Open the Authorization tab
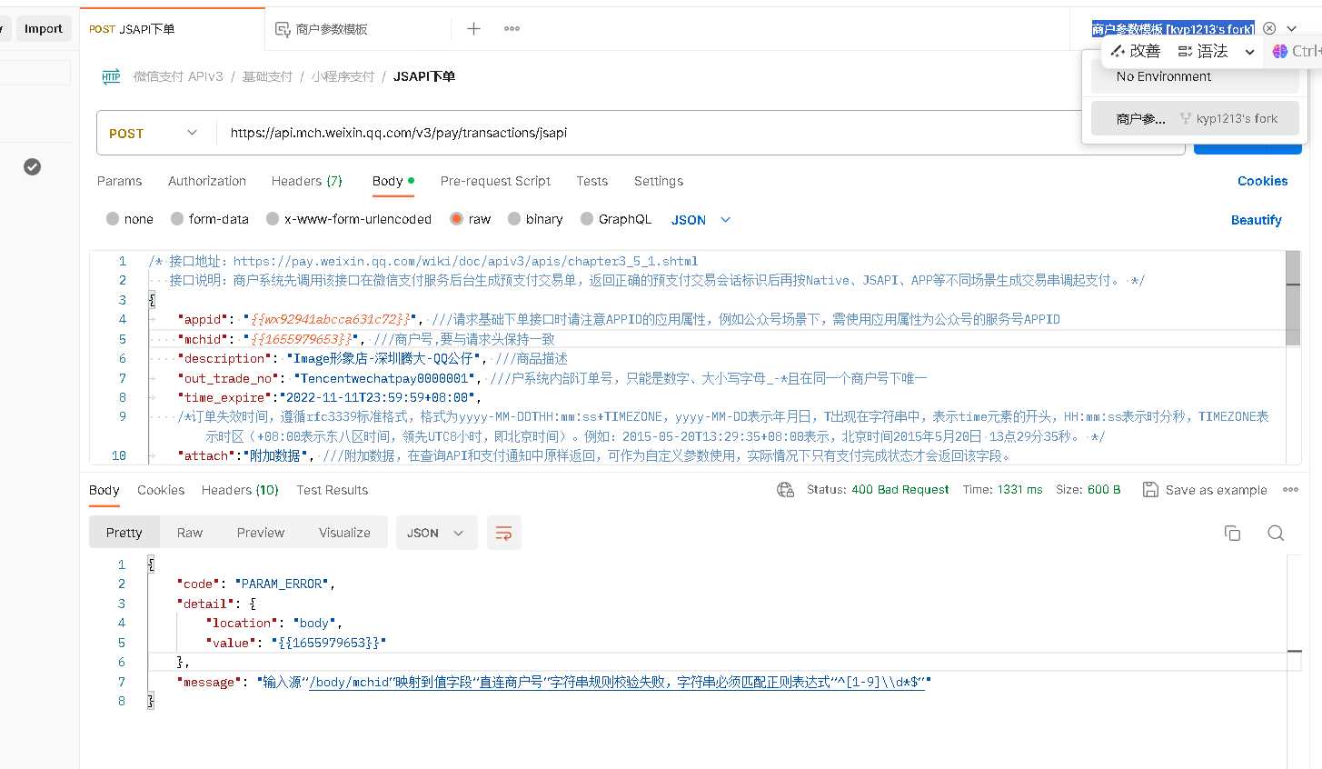Image resolution: width=1322 pixels, height=769 pixels. 207,181
